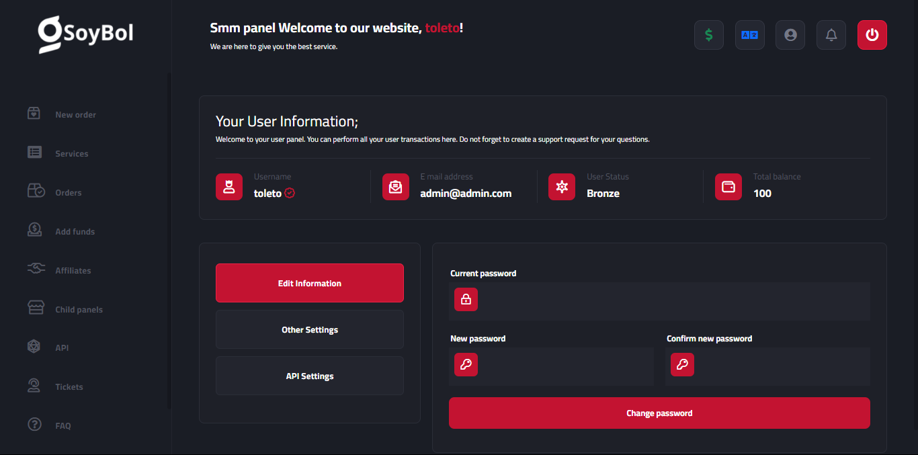Click the green dollar currency icon
The width and height of the screenshot is (918, 455).
(708, 35)
